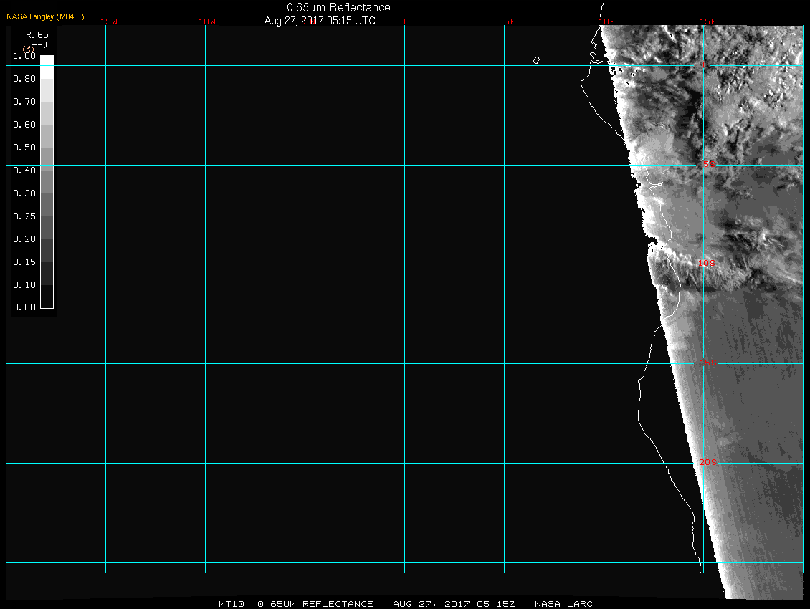Click the "R.65" color bar header
810x609 pixels.
click(x=37, y=34)
